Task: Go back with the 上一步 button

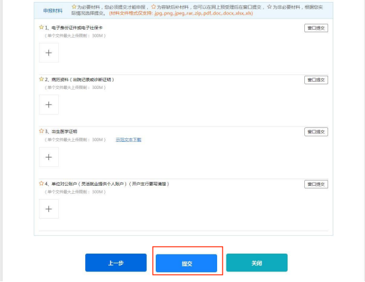Action: (116, 263)
